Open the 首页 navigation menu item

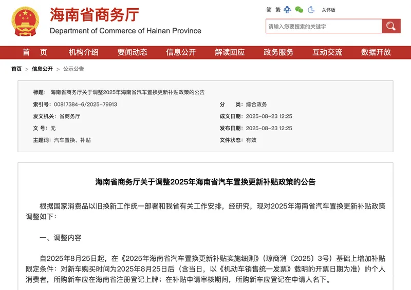point(35,52)
